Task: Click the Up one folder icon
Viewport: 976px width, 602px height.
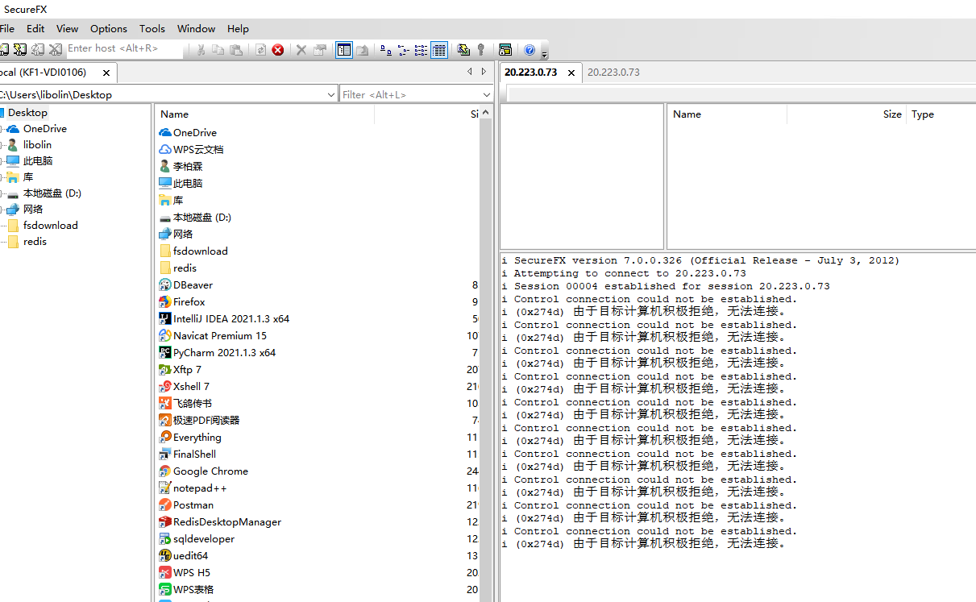Action: pyautogui.click(x=363, y=49)
